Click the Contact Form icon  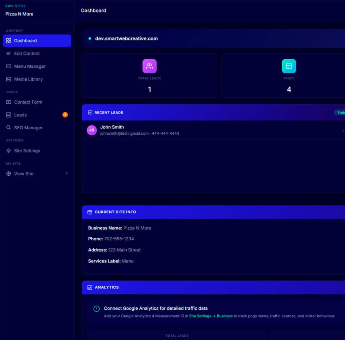(9, 102)
